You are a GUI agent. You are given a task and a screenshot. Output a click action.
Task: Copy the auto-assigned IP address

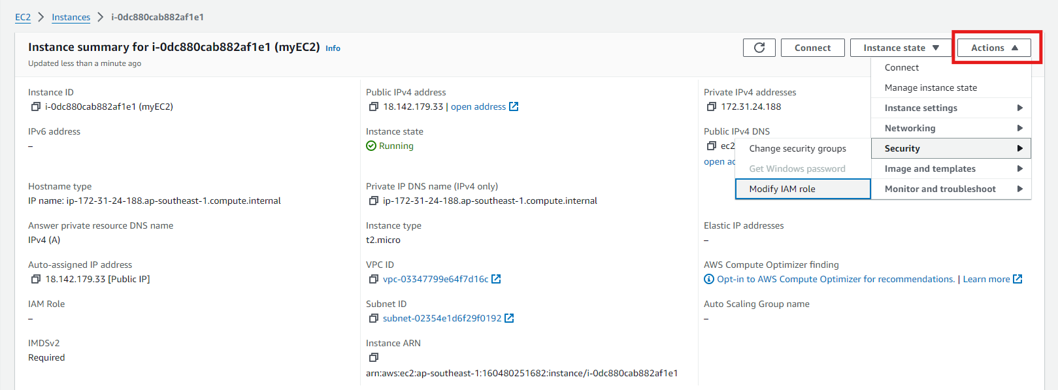(36, 279)
